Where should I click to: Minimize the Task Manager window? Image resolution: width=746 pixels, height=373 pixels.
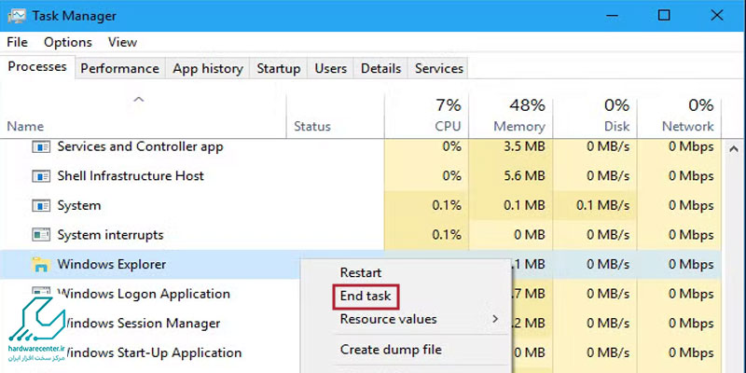click(612, 16)
